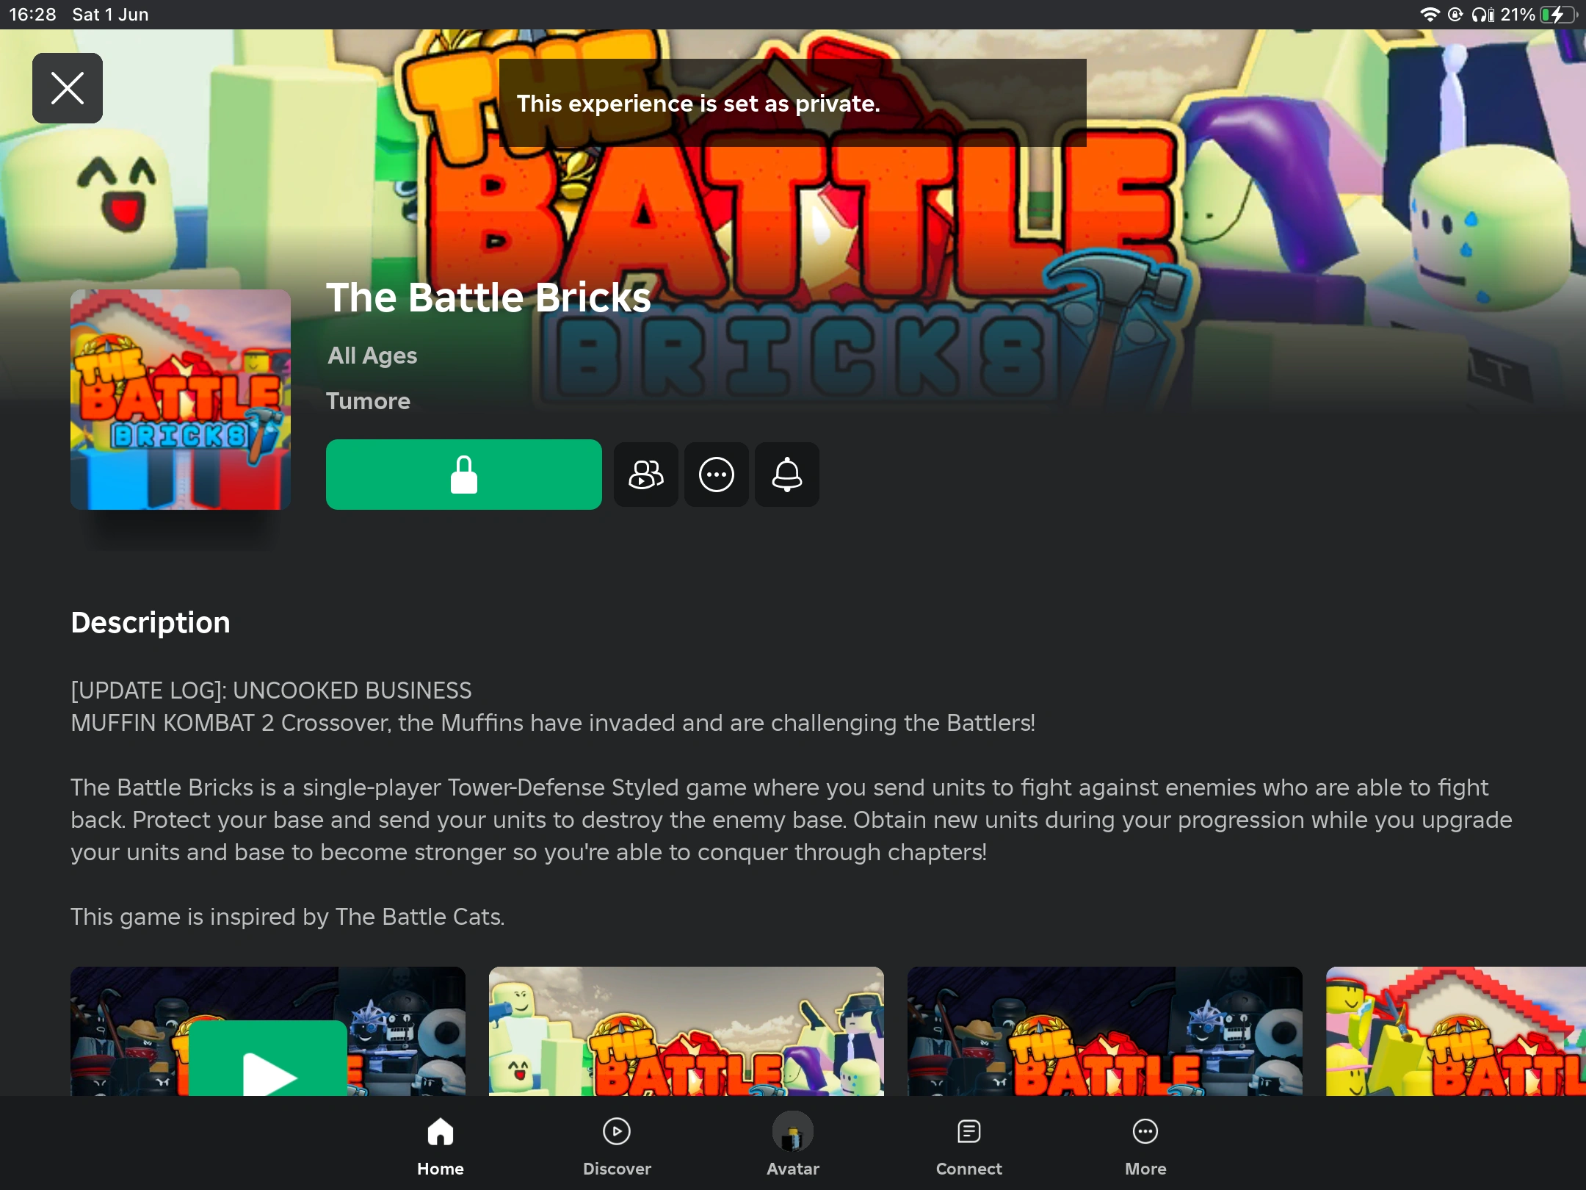This screenshot has width=1586, height=1190.
Task: Tap the All Ages rating label
Action: pyautogui.click(x=372, y=356)
